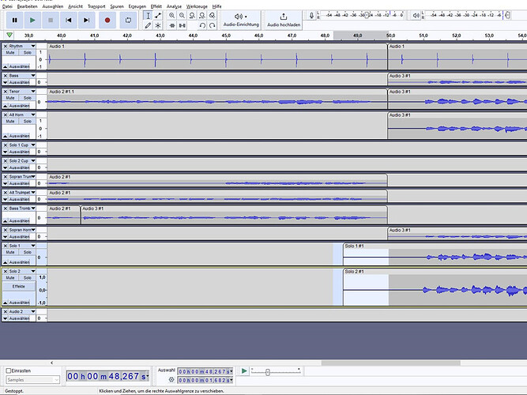Image resolution: width=527 pixels, height=395 pixels.
Task: Click the Pause button in transport toolbar
Action: (13, 20)
